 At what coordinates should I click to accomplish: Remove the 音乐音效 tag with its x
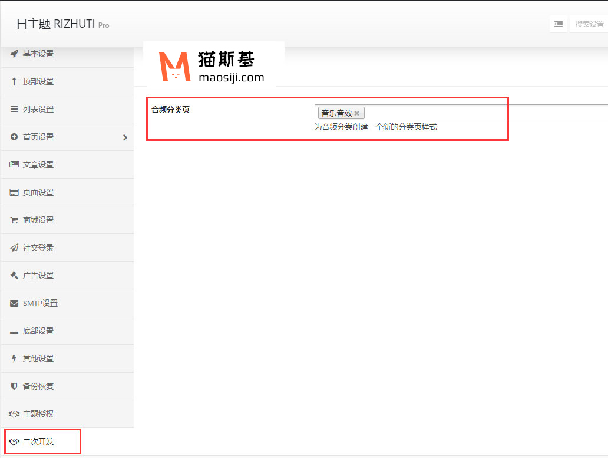click(356, 113)
